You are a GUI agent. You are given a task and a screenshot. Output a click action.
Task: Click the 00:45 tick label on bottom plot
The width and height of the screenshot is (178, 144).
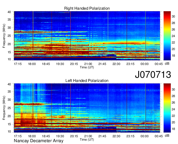point(159,136)
